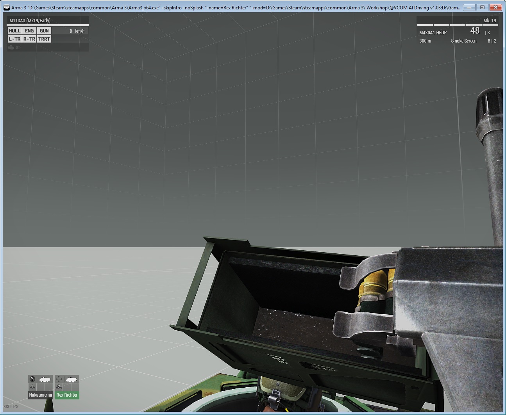Click the Arma 3 icon in title bar
Image resolution: width=506 pixels, height=415 pixels.
tap(7, 7)
